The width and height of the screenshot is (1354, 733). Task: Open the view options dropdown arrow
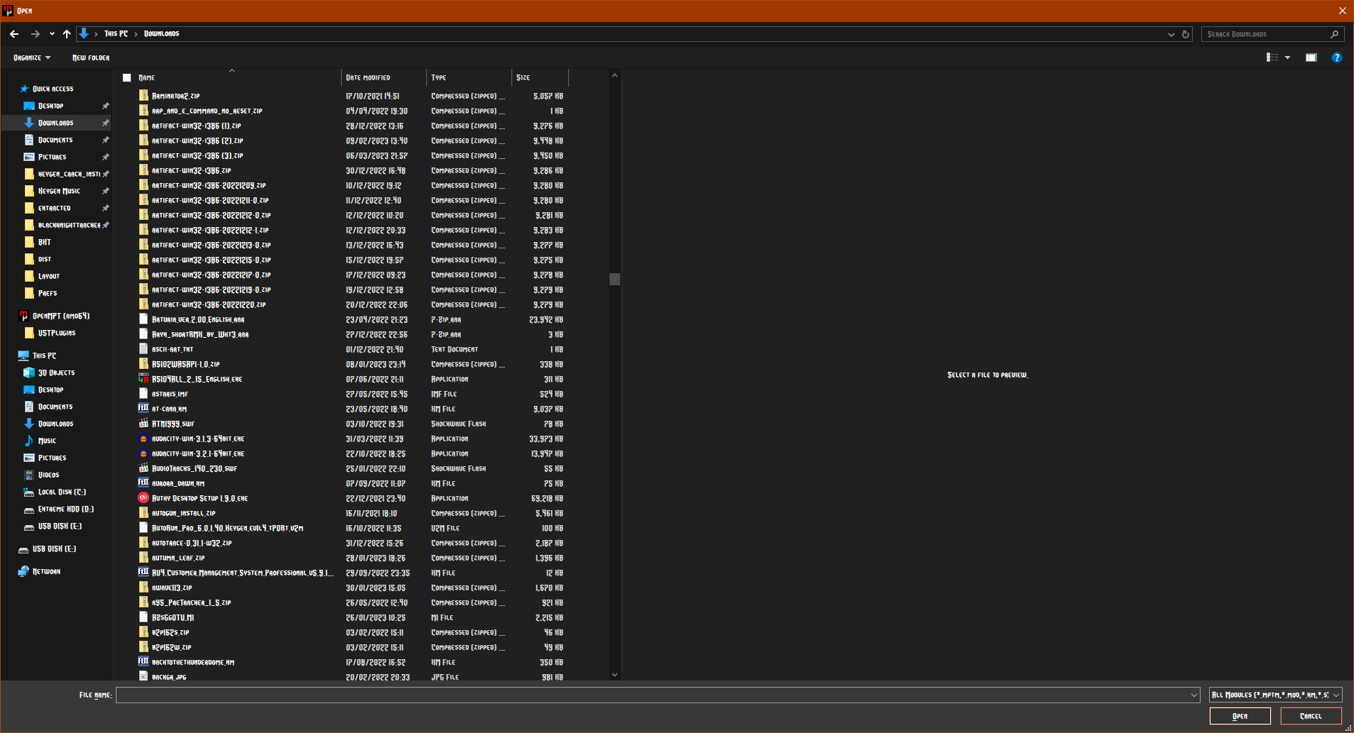[1287, 57]
